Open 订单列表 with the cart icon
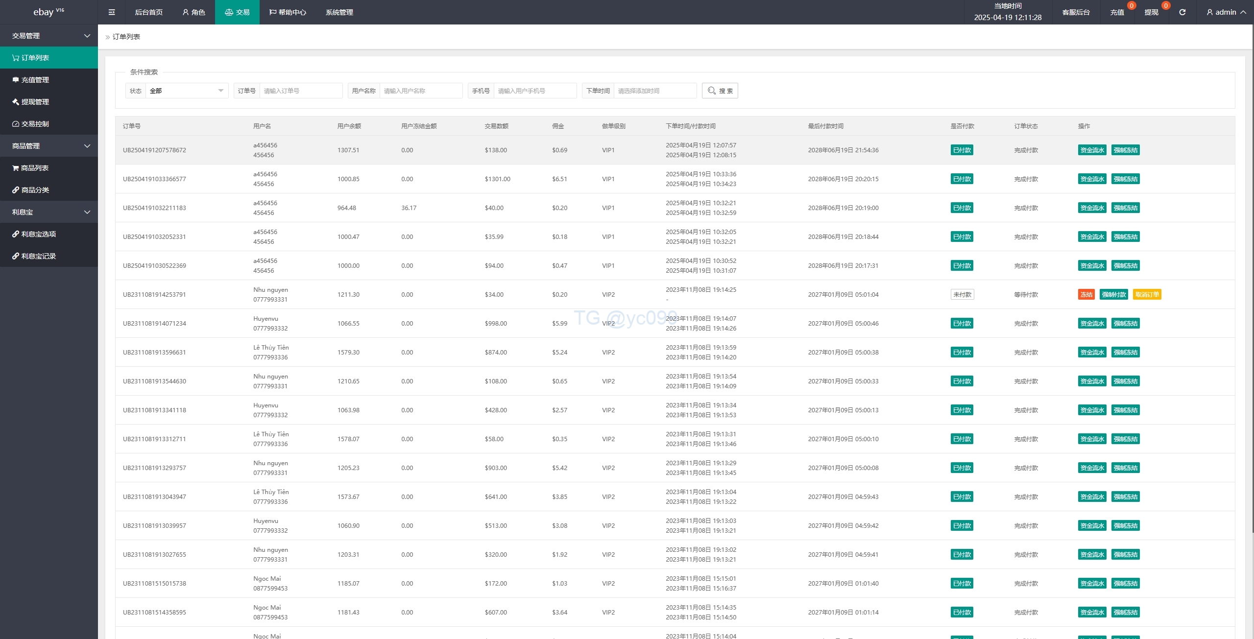Viewport: 1254px width, 639px height. click(x=31, y=58)
